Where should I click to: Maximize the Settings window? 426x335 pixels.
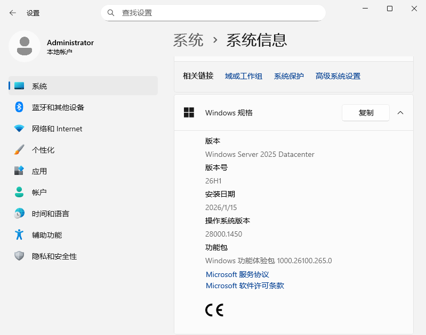coord(390,9)
